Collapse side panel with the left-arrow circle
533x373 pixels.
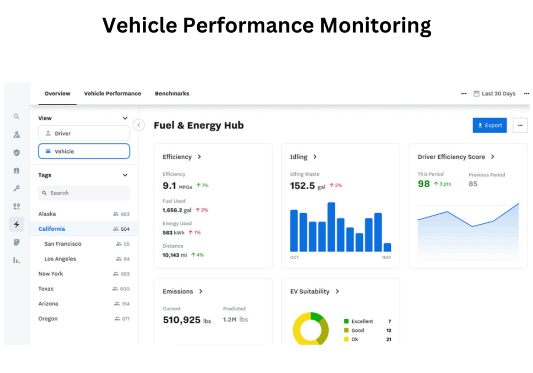click(139, 125)
